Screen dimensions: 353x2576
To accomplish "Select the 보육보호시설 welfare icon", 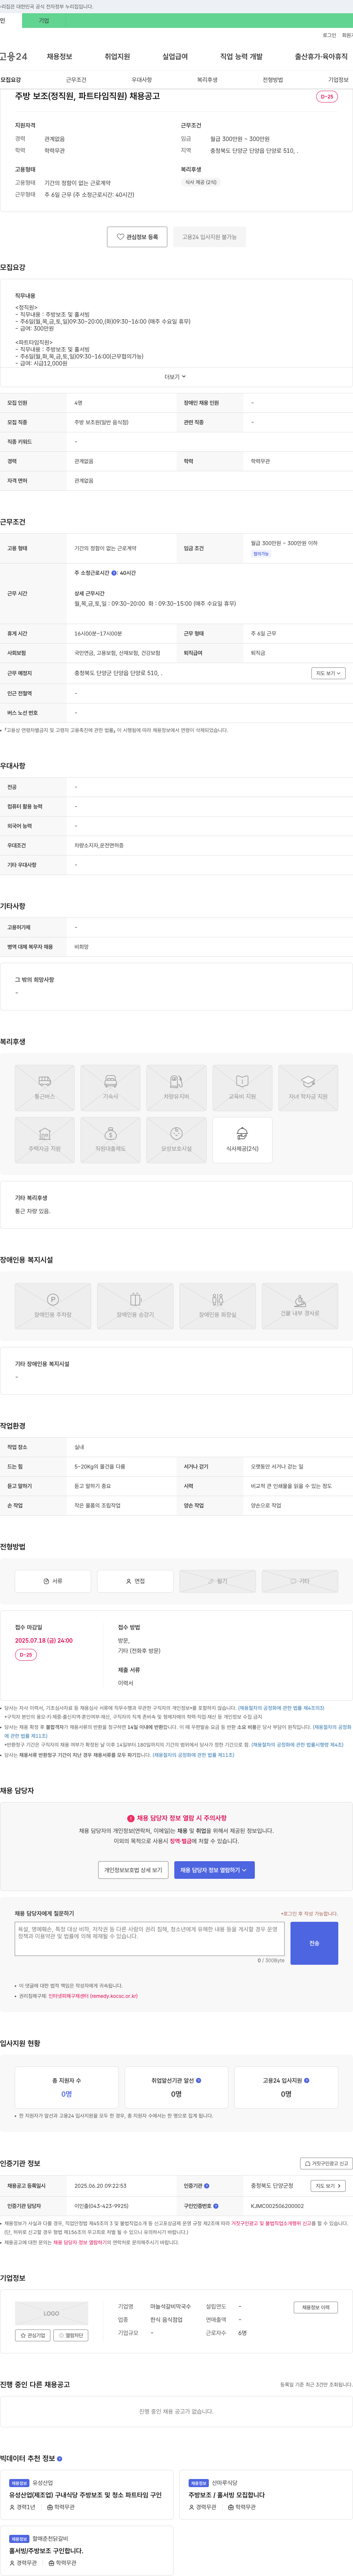I will coord(176,1140).
